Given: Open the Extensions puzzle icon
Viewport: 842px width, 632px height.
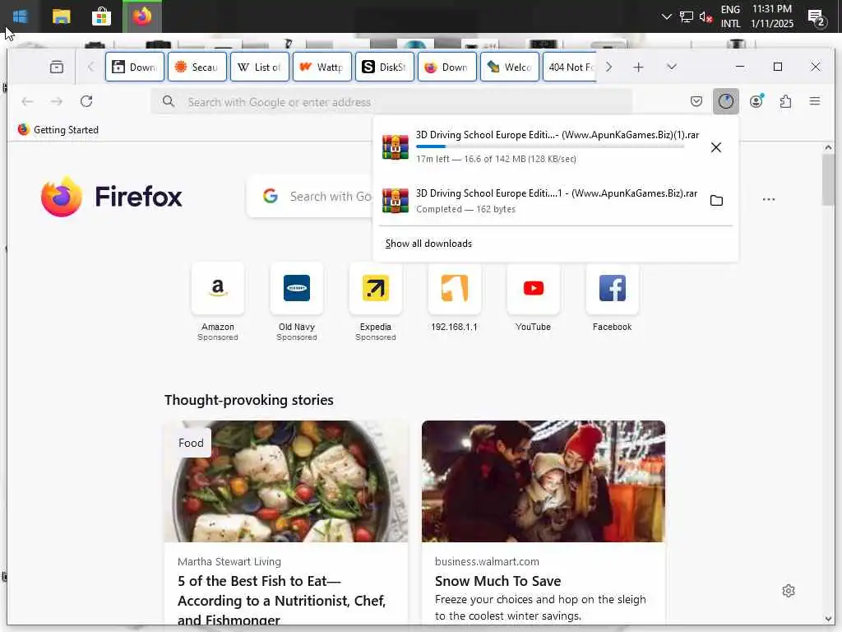Looking at the screenshot, I should [785, 101].
